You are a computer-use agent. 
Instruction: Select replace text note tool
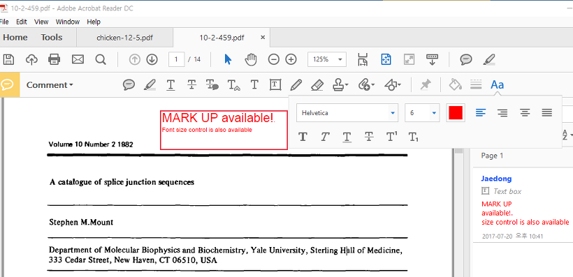tap(212, 85)
